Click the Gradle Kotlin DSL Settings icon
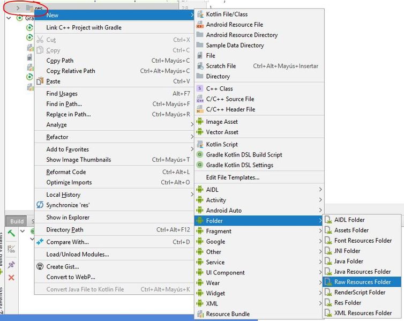Screen dimensions: 404x321 [x=200, y=165]
